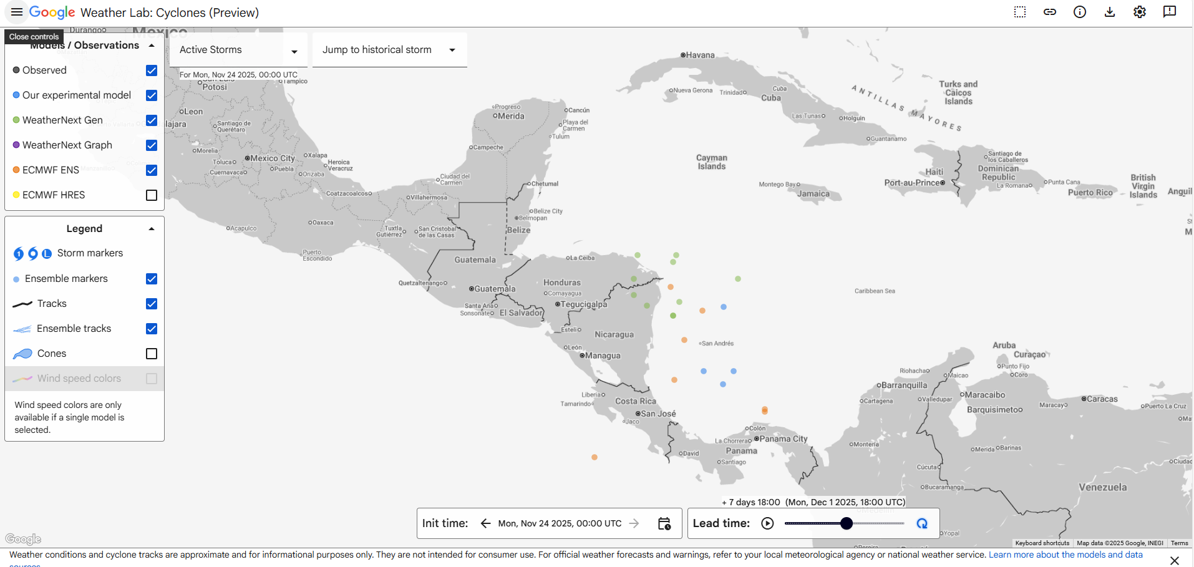Click the download data icon
This screenshot has width=1194, height=567.
coord(1110,12)
